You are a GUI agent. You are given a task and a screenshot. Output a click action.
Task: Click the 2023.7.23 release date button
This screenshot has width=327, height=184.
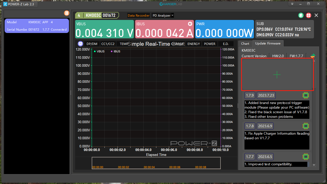click(266, 95)
